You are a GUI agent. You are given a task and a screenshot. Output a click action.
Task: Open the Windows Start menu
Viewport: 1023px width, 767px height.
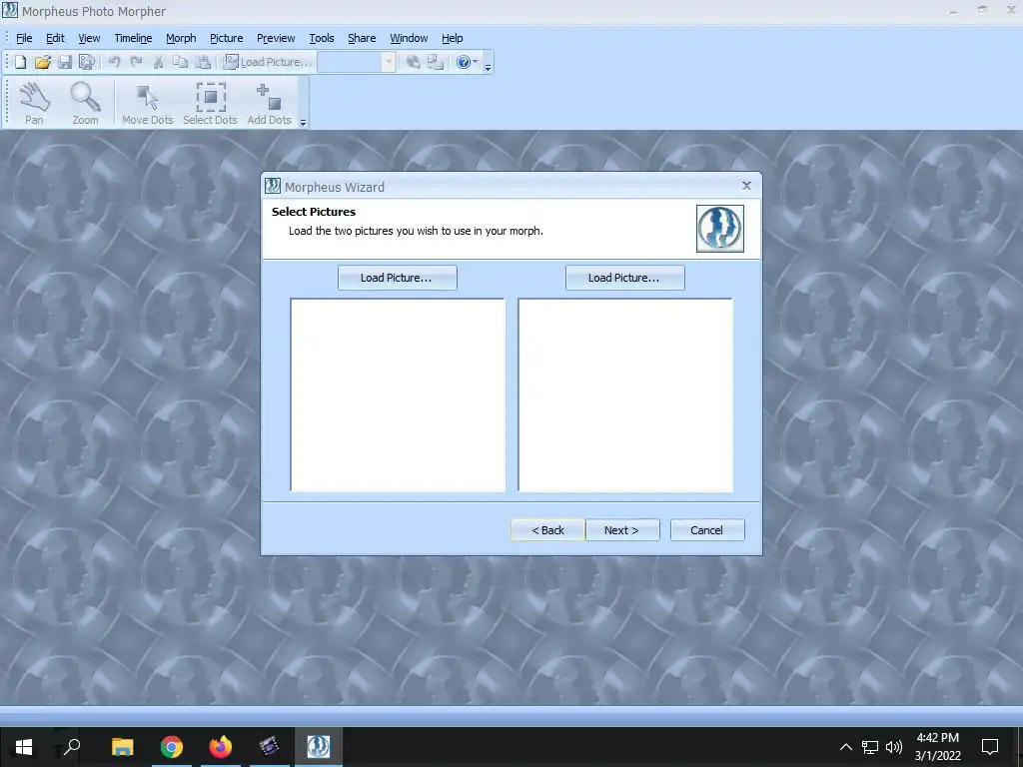(24, 747)
